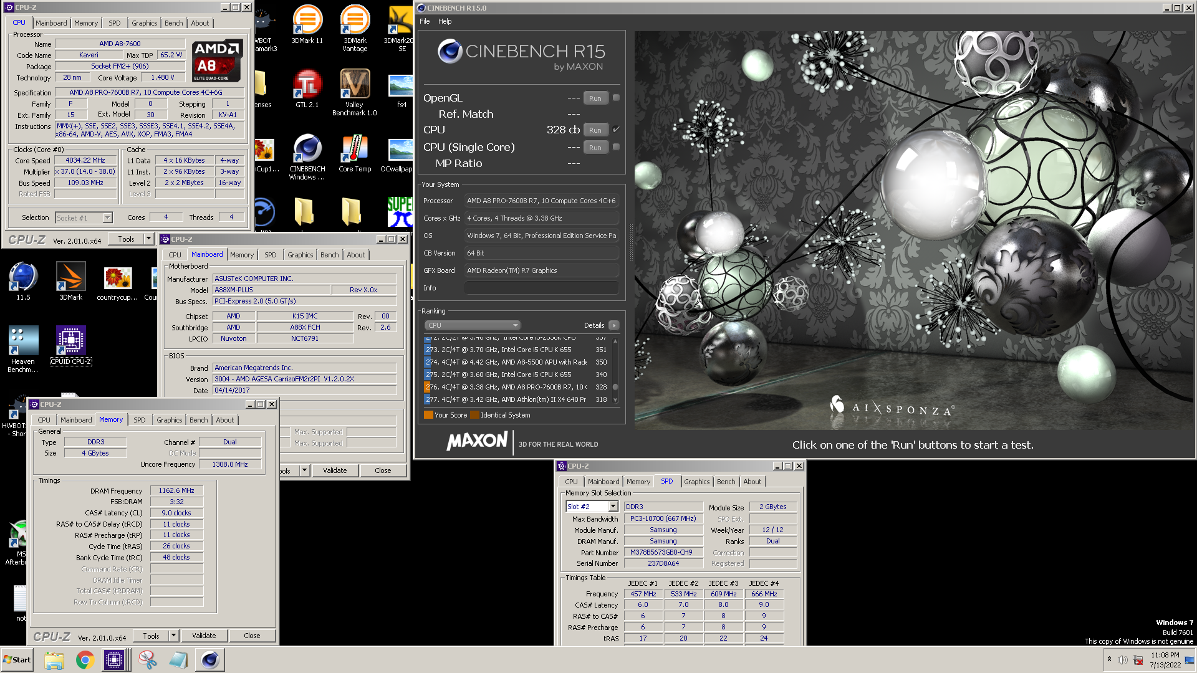Run the CPU Single Core benchmark
This screenshot has width=1197, height=673.
595,148
